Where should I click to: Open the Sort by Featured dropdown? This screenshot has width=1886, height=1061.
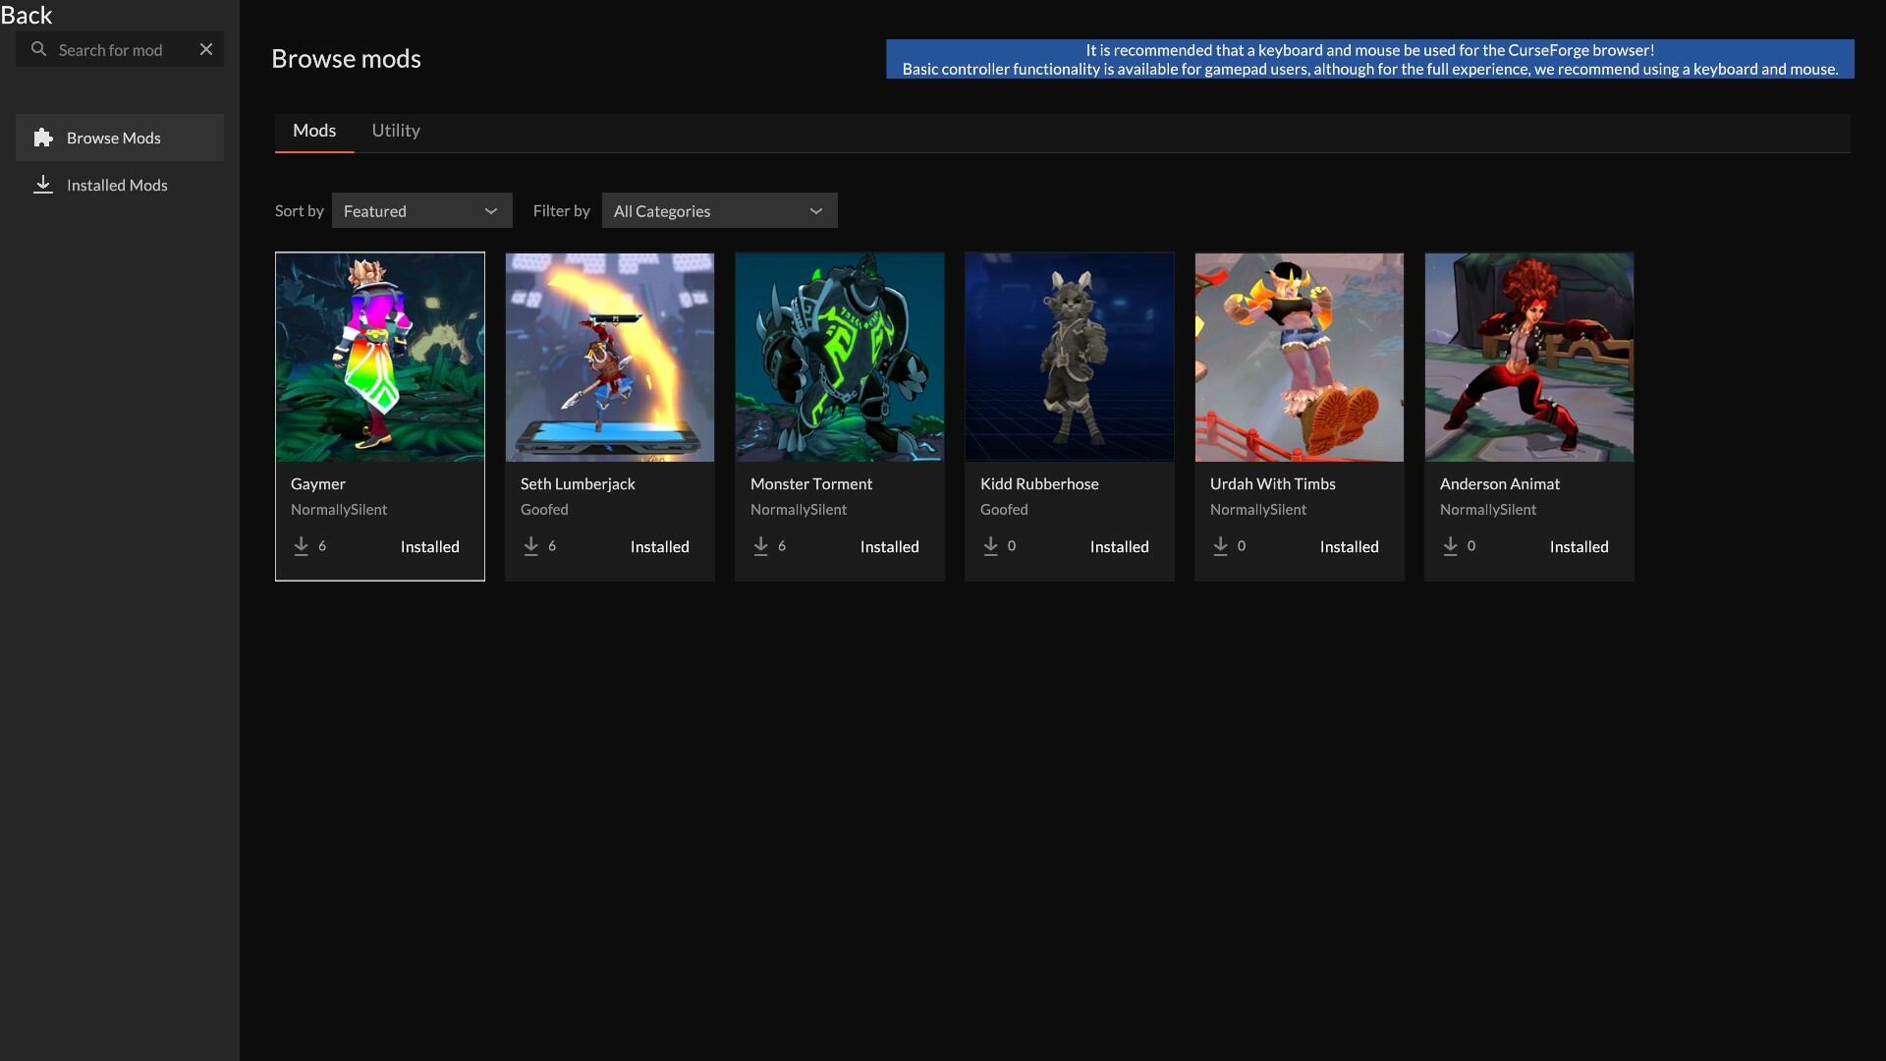pos(422,210)
